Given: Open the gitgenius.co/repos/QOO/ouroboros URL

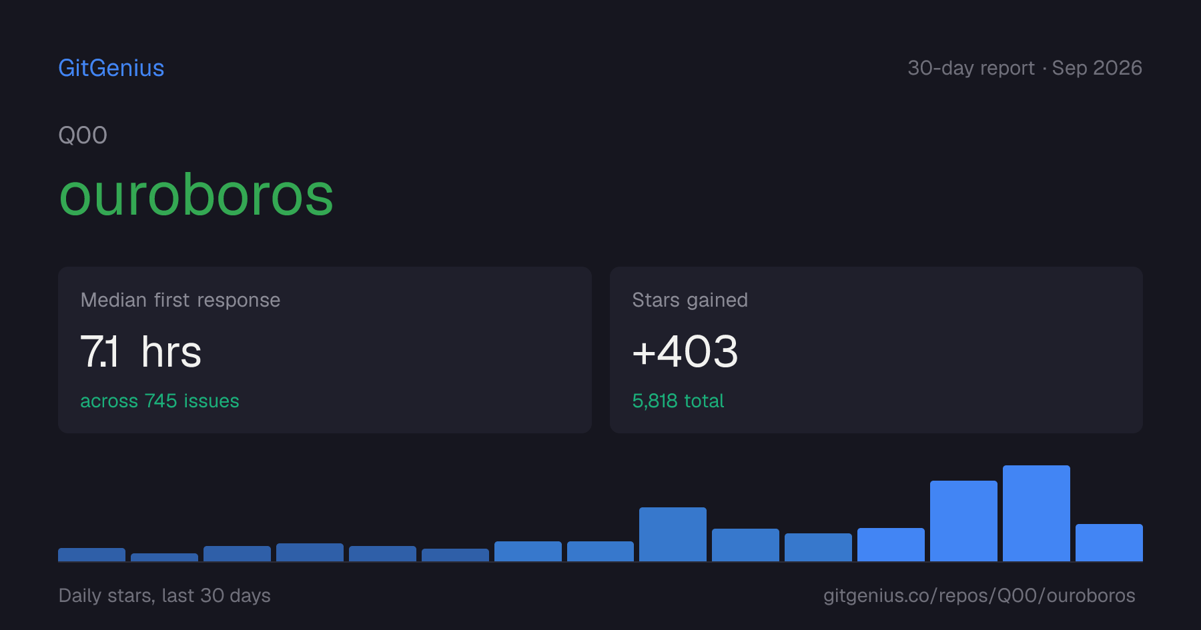Looking at the screenshot, I should pyautogui.click(x=979, y=595).
